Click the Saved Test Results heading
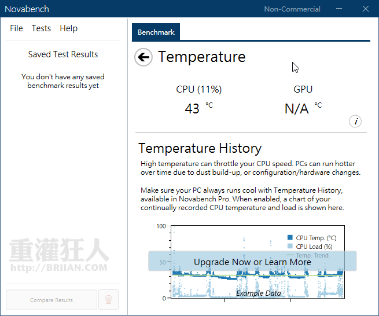379x316 pixels. [63, 54]
